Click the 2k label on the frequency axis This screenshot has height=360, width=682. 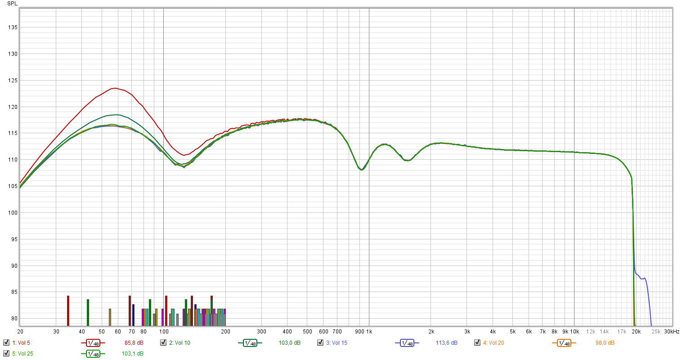pyautogui.click(x=431, y=332)
